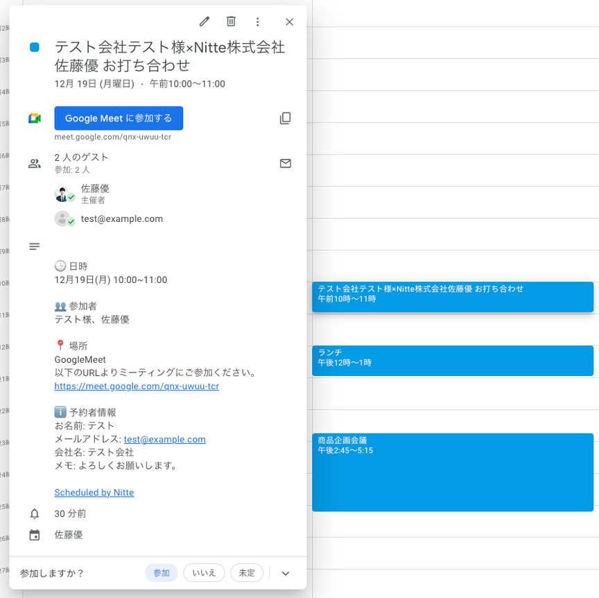Click the Google Meet camera logo
The image size is (599, 598).
tap(35, 119)
